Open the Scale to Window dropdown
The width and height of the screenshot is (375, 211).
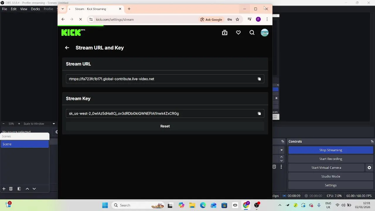point(39,124)
